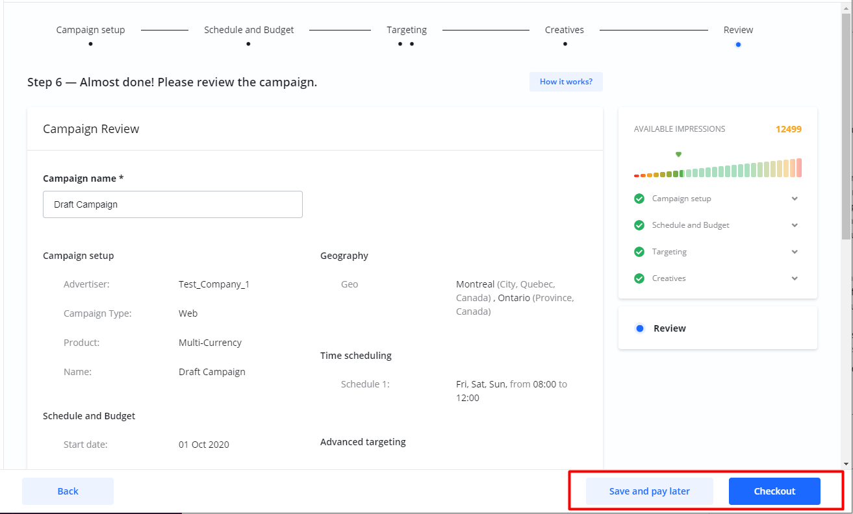Click the available impressions gauge bar
853x514 pixels.
717,169
